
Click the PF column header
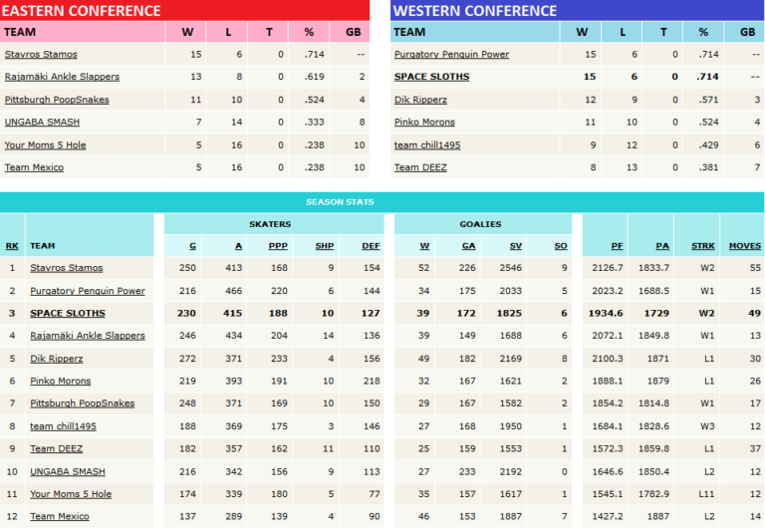[616, 246]
